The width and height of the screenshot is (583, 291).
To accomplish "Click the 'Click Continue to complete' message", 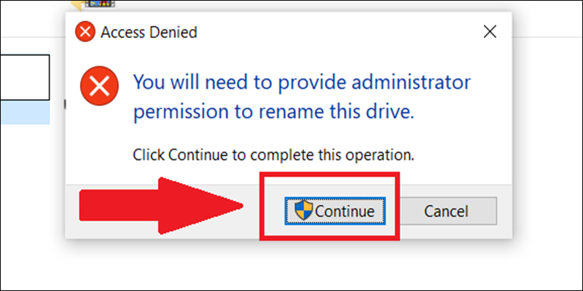I will pyautogui.click(x=274, y=155).
